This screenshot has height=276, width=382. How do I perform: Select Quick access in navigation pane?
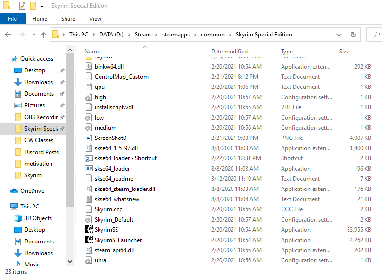pyautogui.click(x=37, y=59)
